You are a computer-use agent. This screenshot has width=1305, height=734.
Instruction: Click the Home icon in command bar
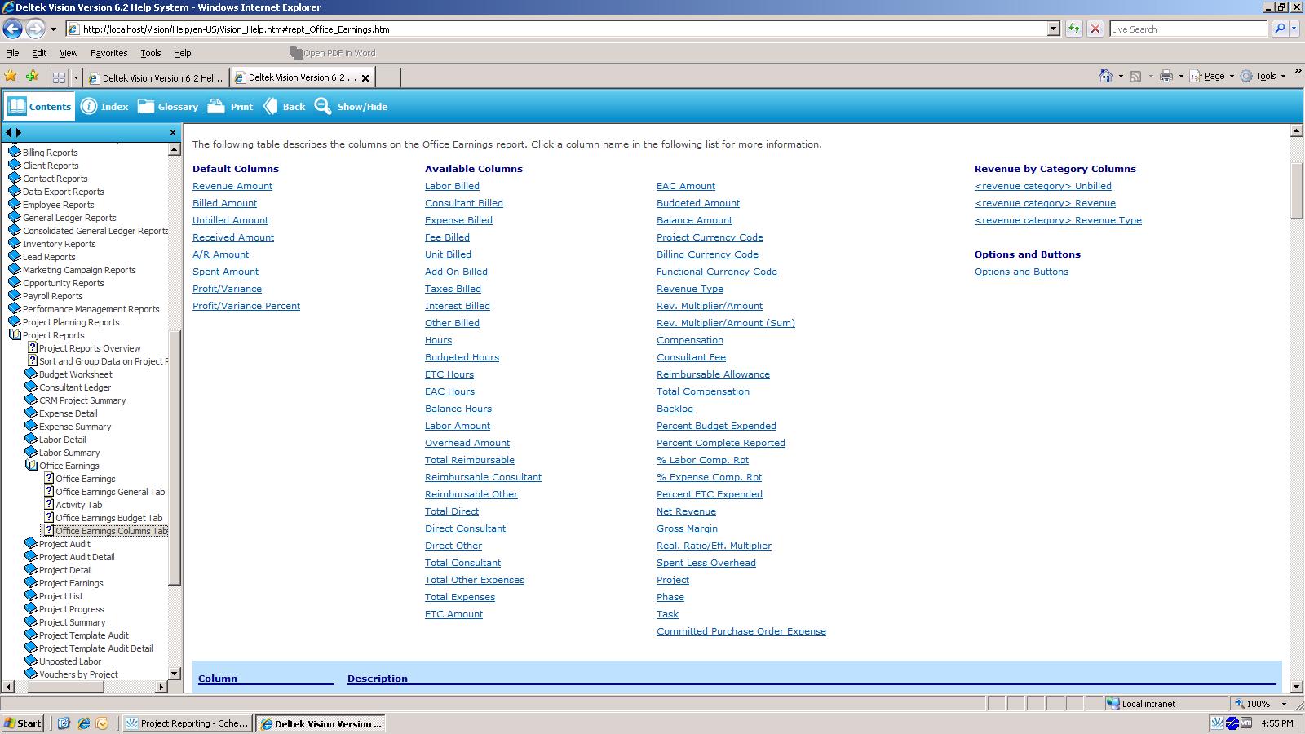coord(1105,76)
